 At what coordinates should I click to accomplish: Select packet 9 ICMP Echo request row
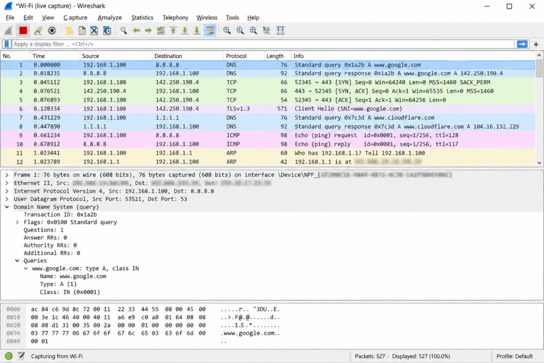tap(268, 136)
